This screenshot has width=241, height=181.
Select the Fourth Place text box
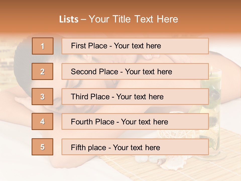(135, 121)
